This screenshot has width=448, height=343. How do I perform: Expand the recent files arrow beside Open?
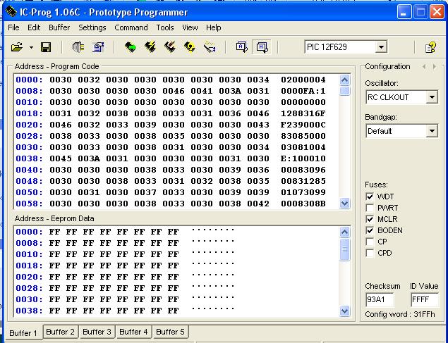pos(31,47)
